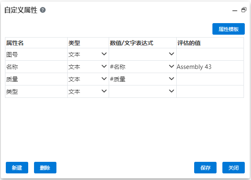Open the #质量 expression dropdown arrow
The image size is (251, 180).
coord(171,78)
